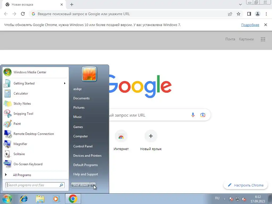272x204 pixels.
Task: Open Devices and Printers
Action: coord(89,156)
